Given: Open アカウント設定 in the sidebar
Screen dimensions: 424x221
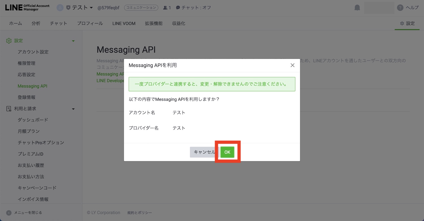Looking at the screenshot, I should pos(33,52).
